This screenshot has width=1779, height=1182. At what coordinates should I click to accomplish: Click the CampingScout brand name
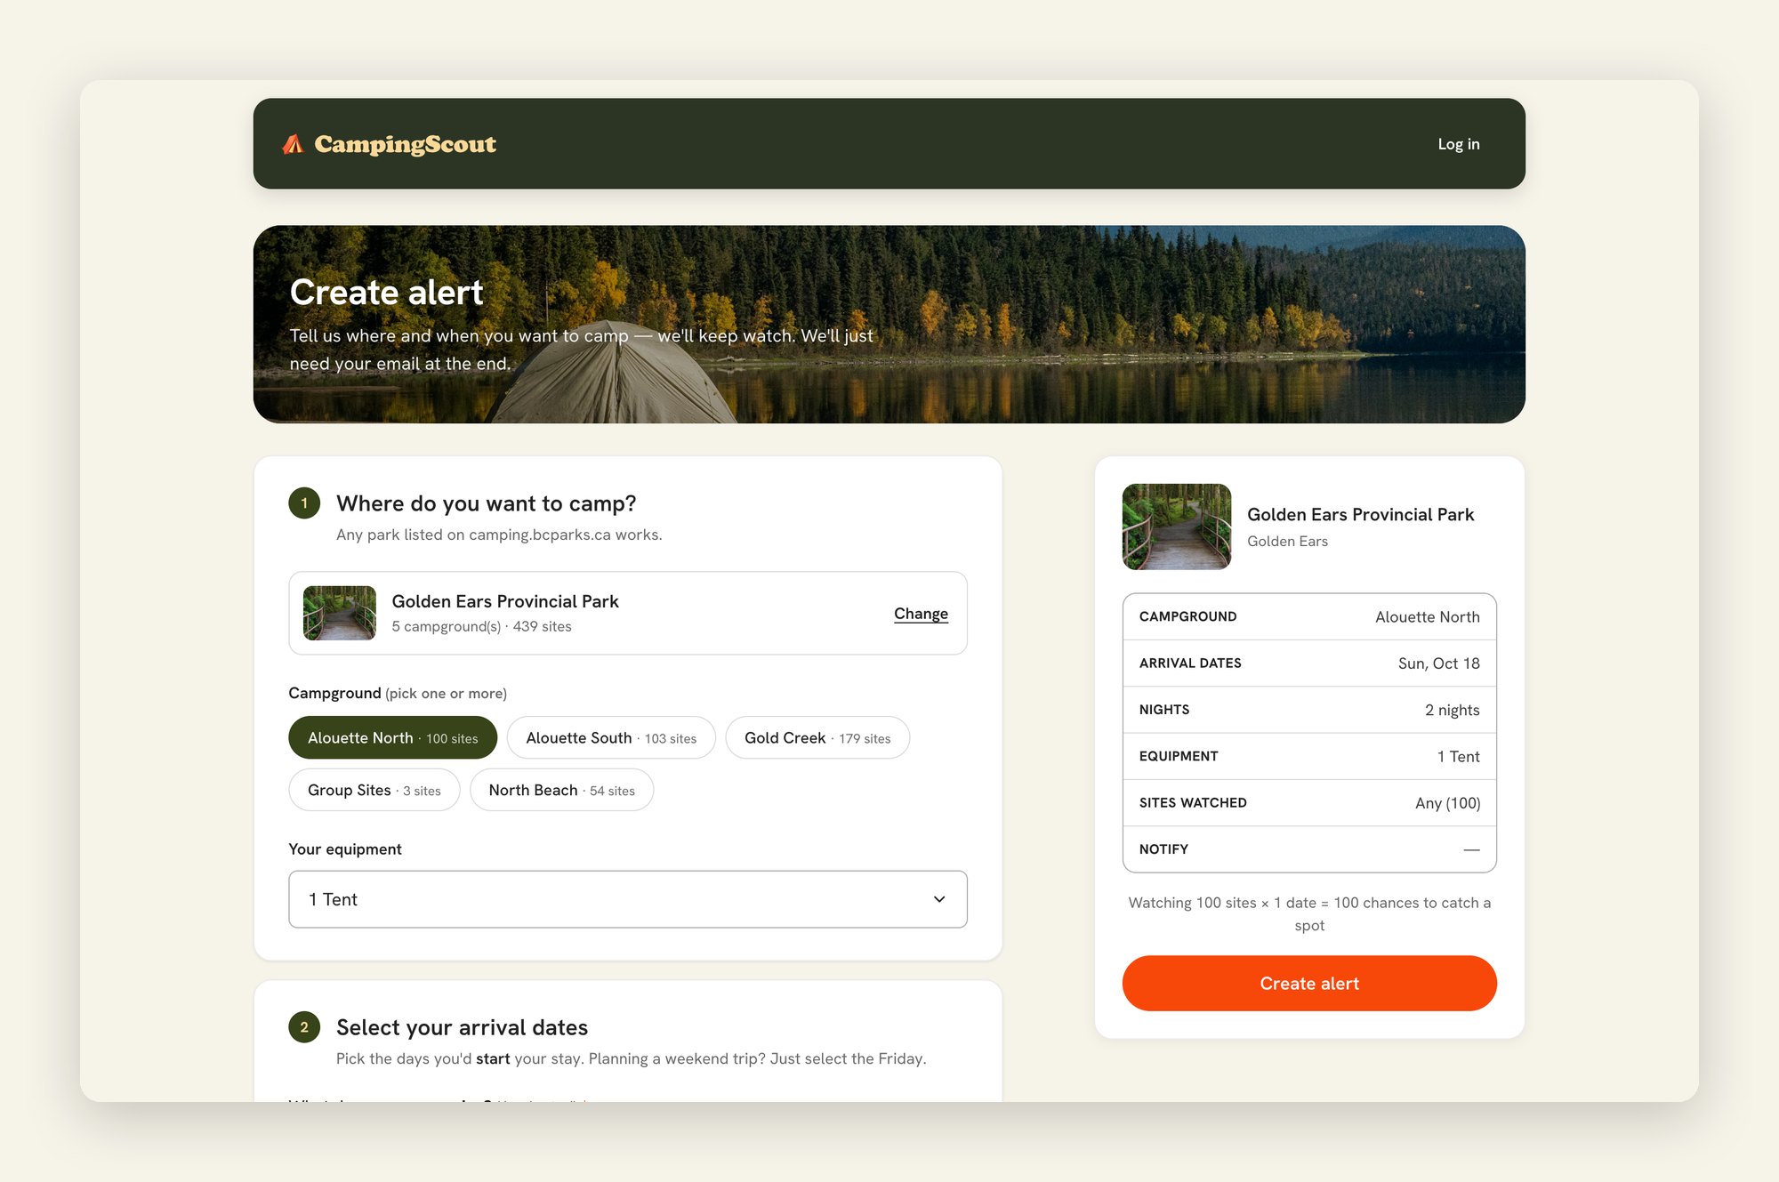click(405, 144)
